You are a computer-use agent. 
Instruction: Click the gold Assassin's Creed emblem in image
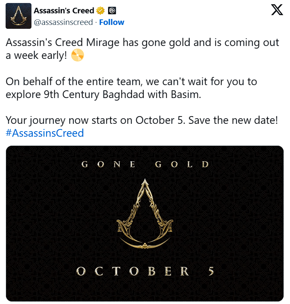click(145, 216)
